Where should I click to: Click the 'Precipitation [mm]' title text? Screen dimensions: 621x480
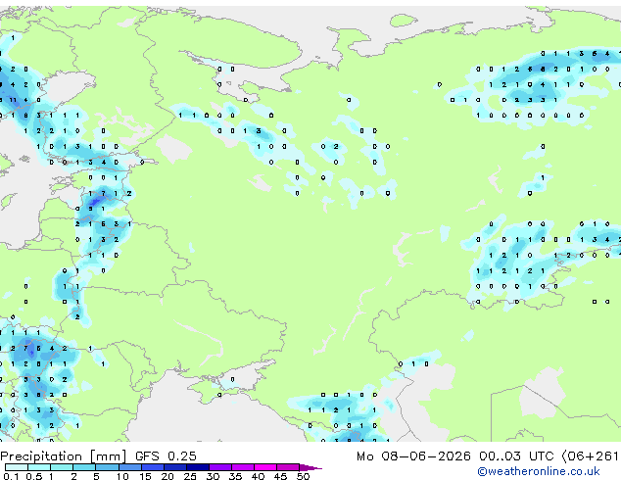pos(64,456)
